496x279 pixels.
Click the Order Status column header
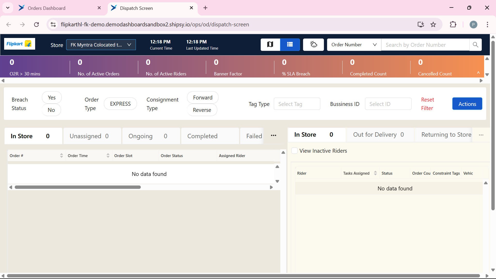(188, 156)
